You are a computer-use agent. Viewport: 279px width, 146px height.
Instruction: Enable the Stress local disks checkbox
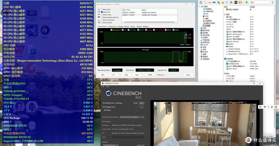(x=102, y=20)
